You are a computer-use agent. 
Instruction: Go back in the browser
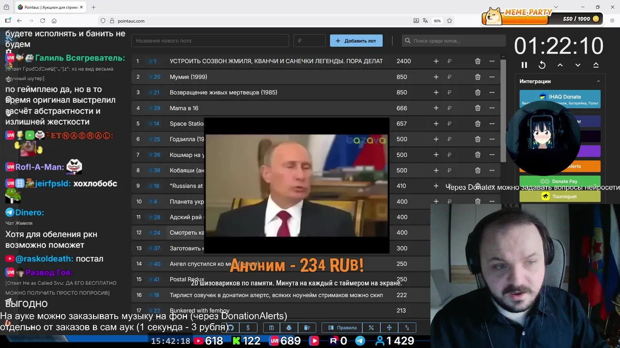pyautogui.click(x=19, y=21)
